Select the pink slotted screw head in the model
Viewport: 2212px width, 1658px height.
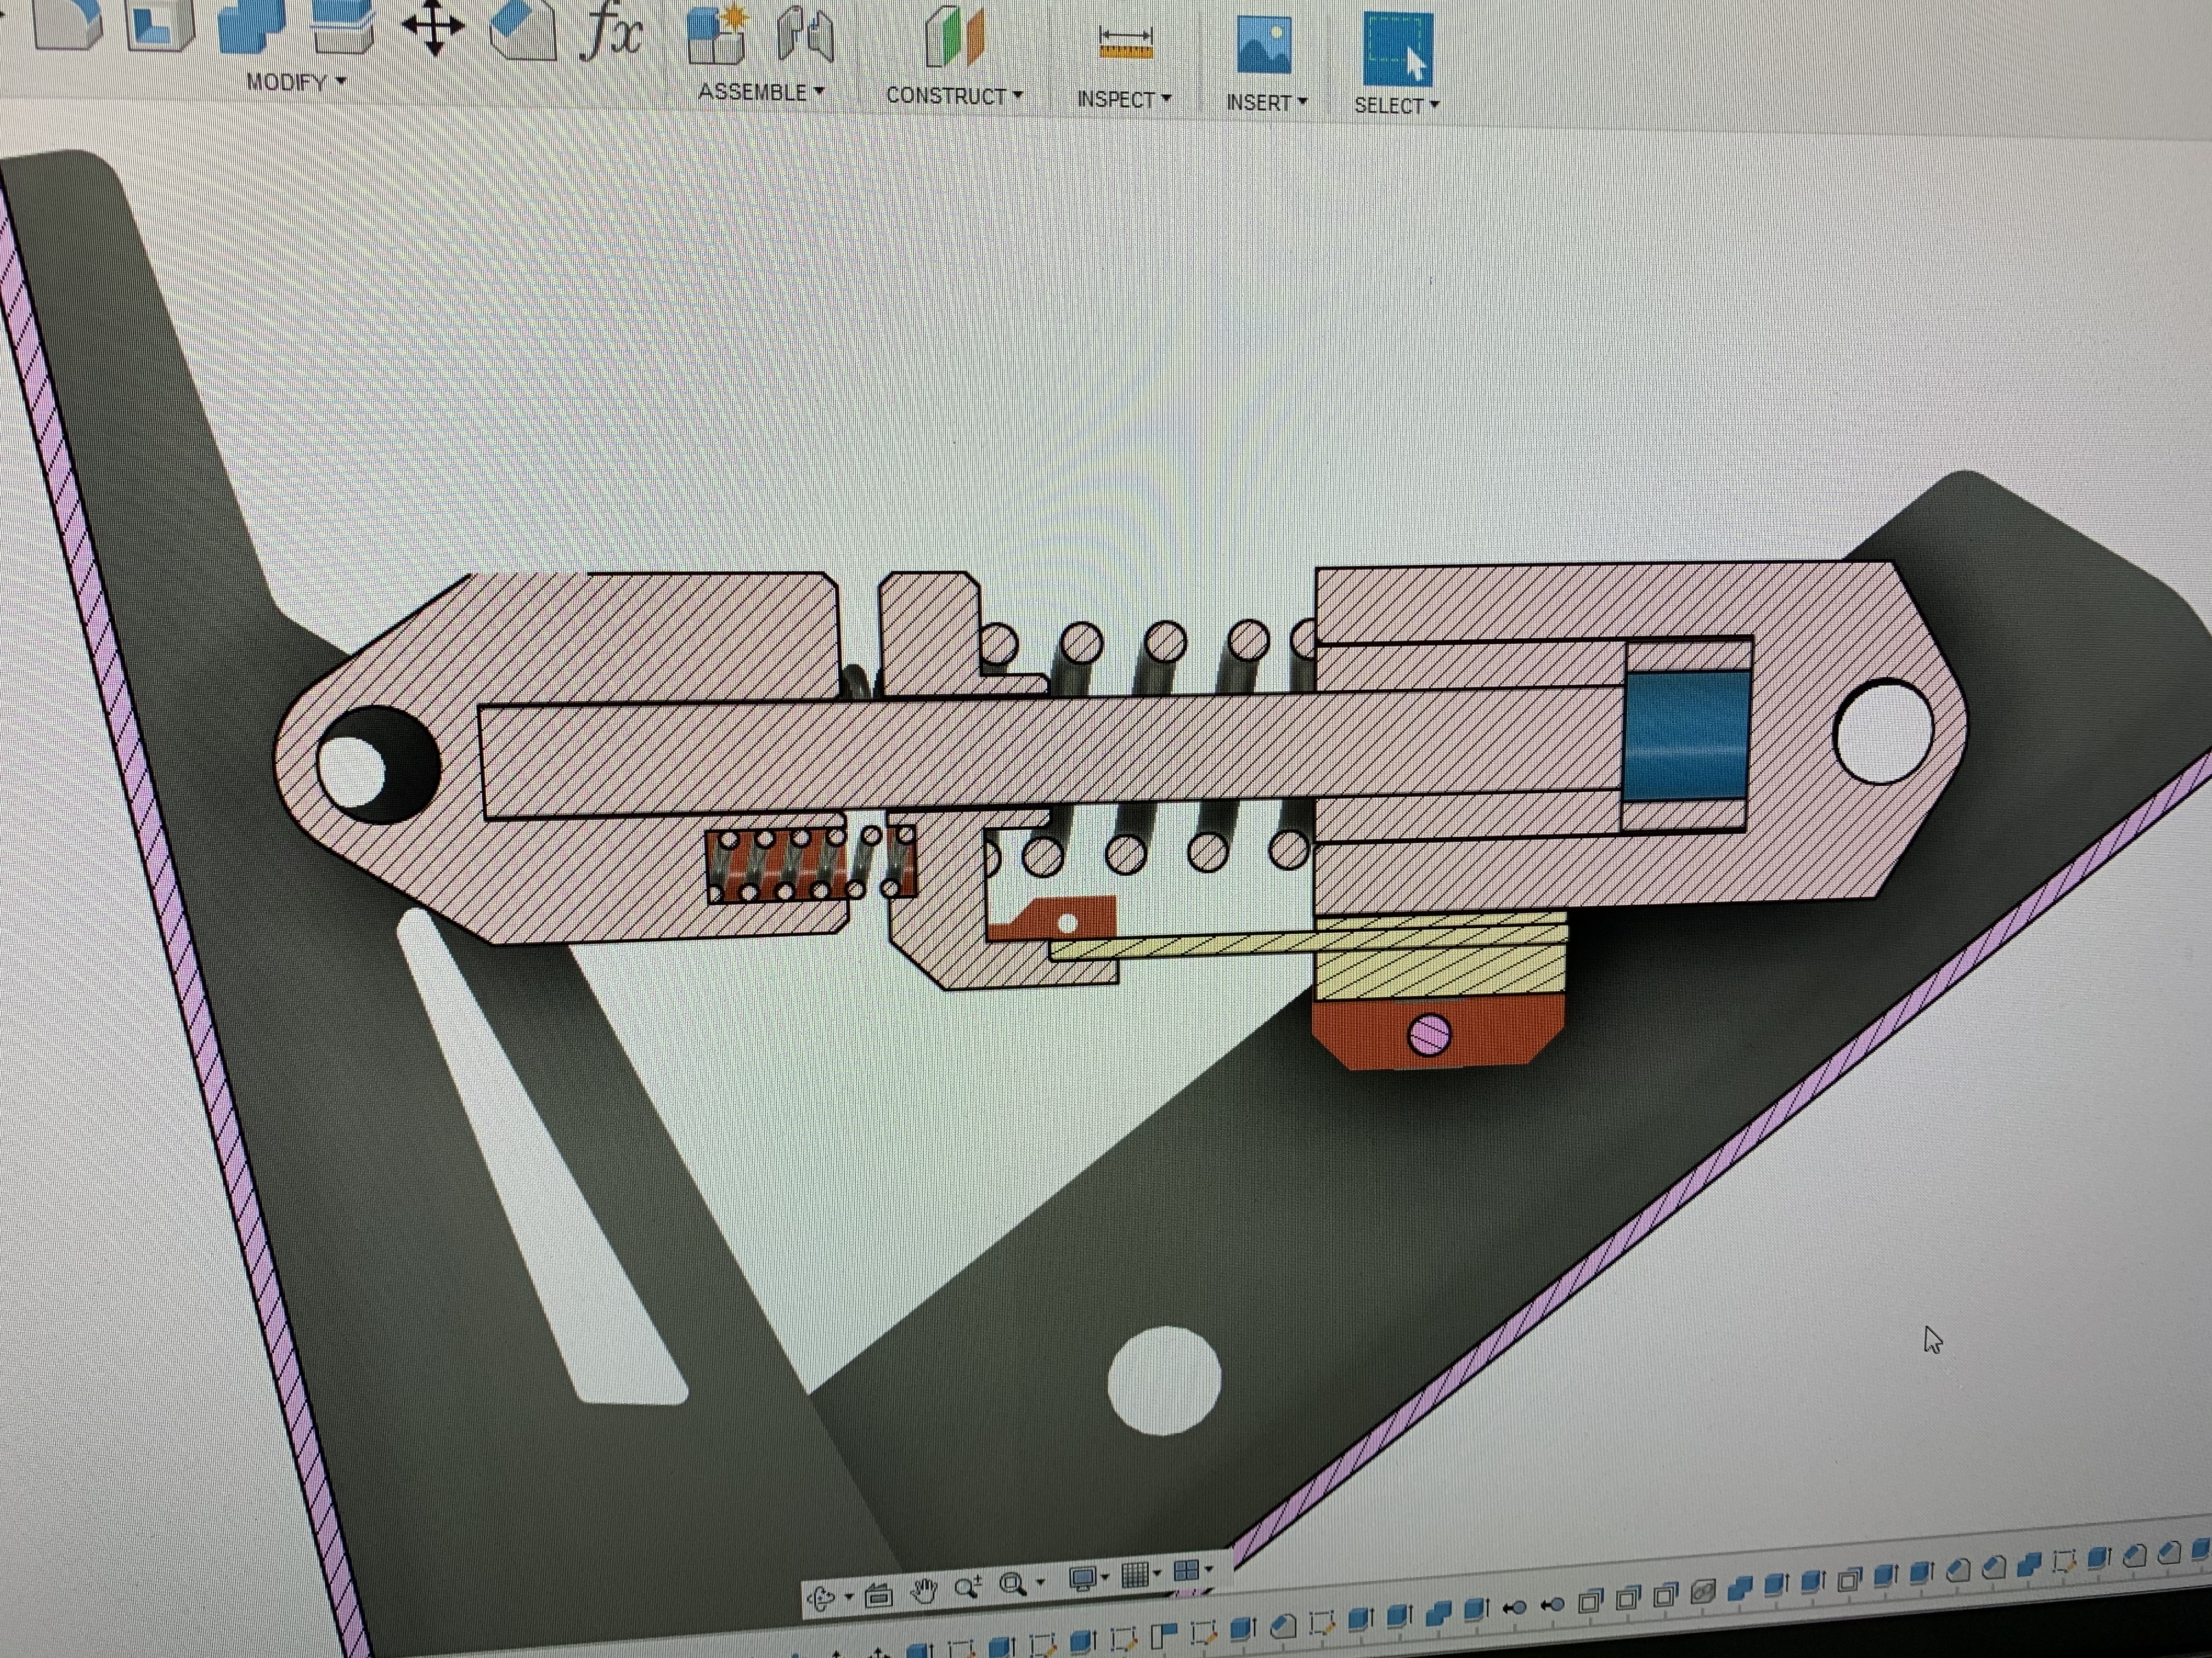click(x=1430, y=1035)
